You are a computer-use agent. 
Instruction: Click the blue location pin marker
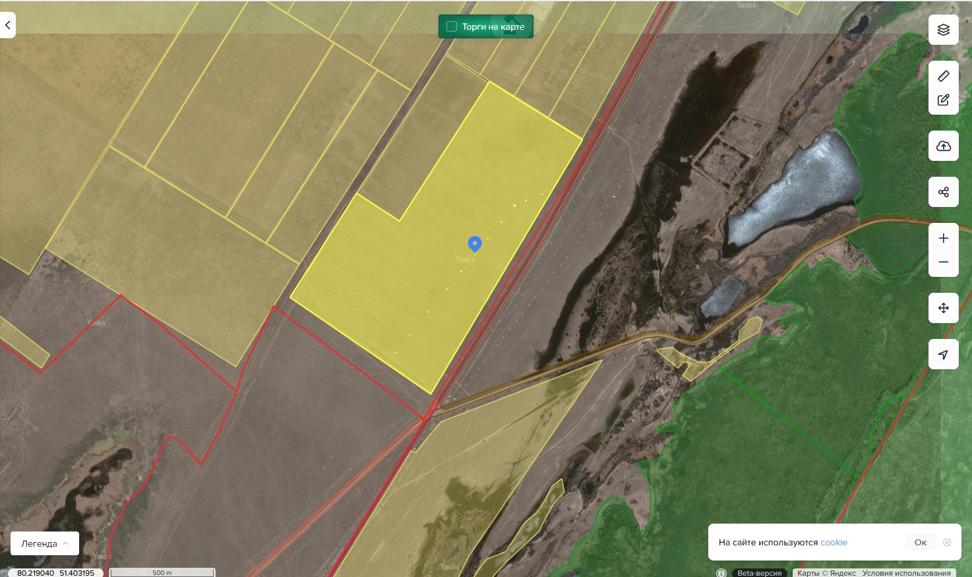click(475, 245)
